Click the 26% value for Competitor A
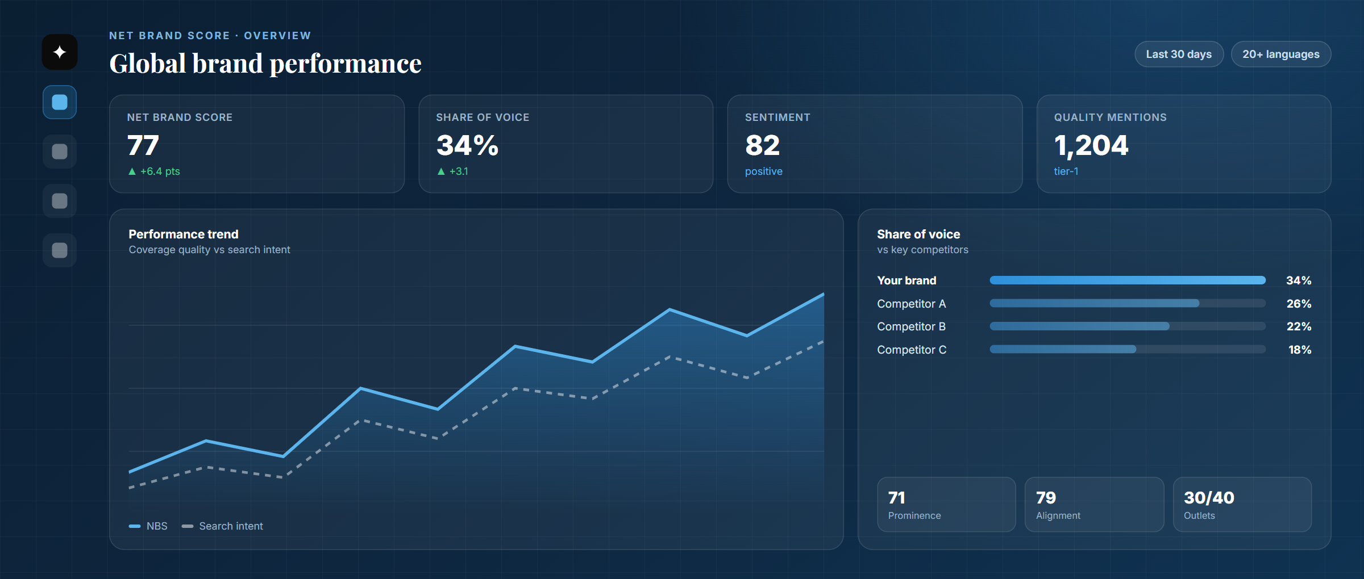 click(1299, 304)
